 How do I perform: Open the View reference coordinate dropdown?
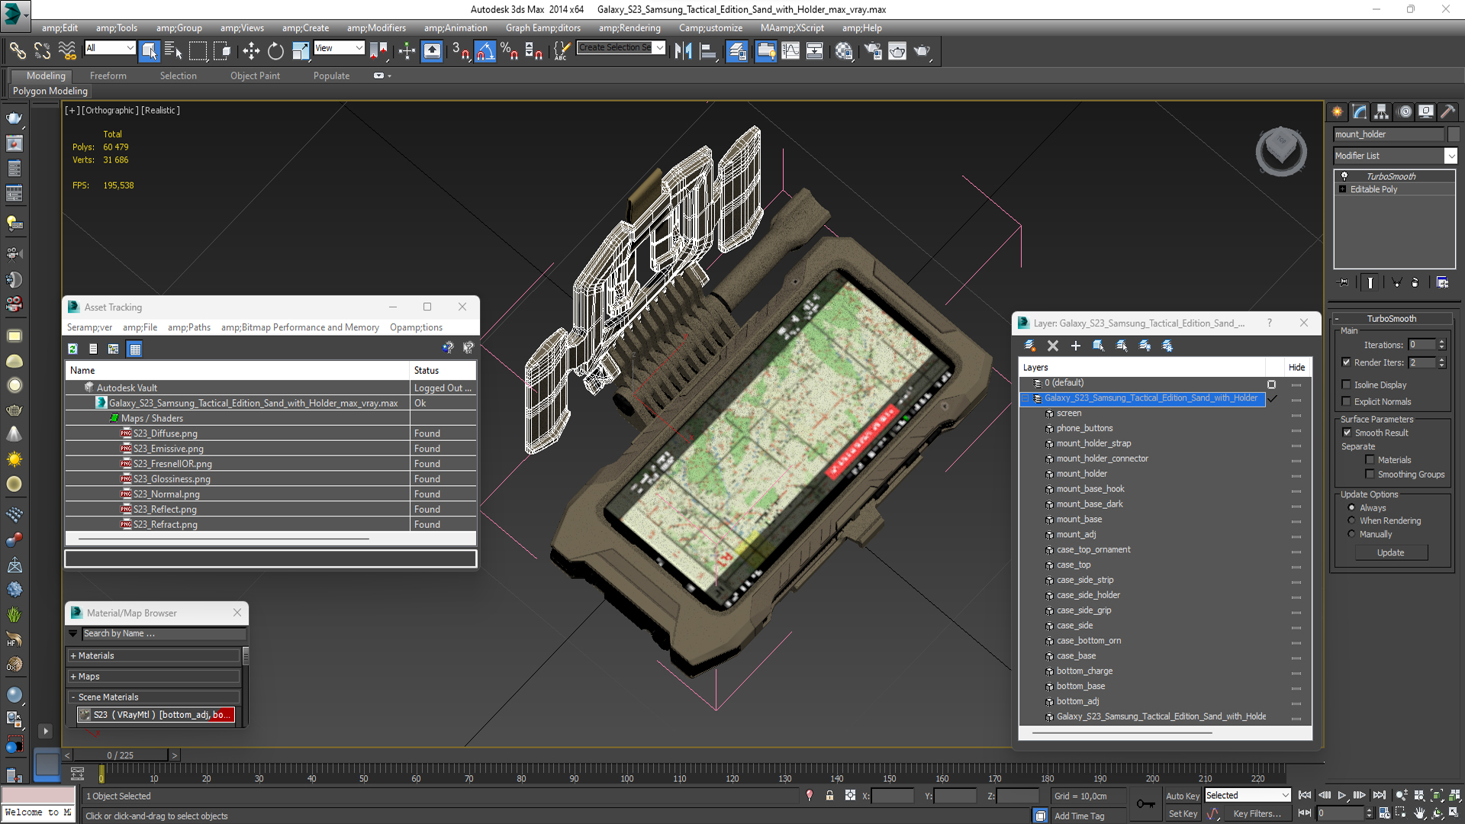(339, 48)
